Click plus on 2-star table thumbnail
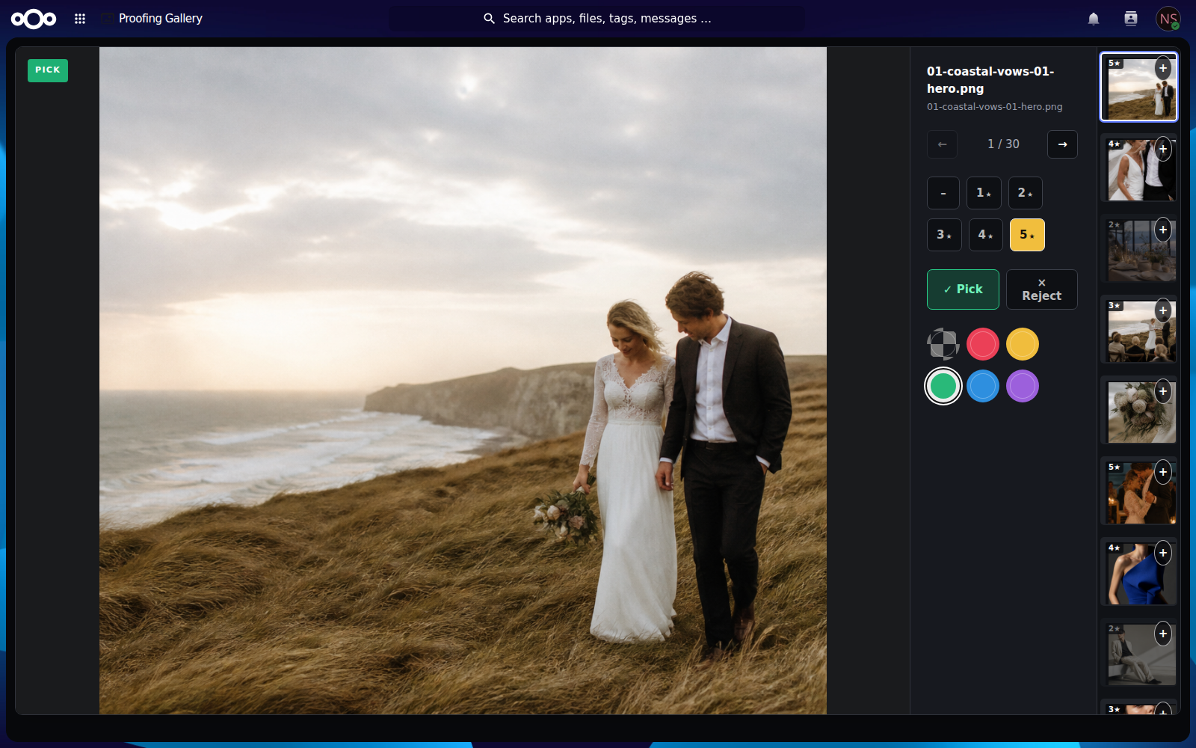Viewport: 1196px width, 748px height. pyautogui.click(x=1163, y=230)
